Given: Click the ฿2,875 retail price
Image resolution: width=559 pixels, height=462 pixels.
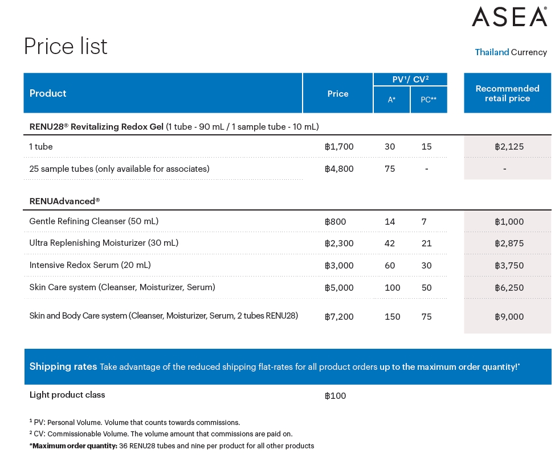Looking at the screenshot, I should point(509,244).
